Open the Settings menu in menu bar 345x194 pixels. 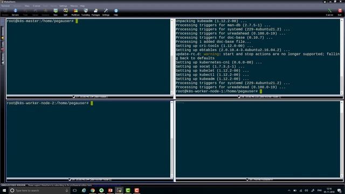pyautogui.click(x=64, y=6)
